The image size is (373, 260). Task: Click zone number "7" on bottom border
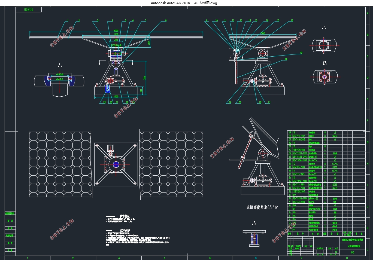tap(301, 258)
